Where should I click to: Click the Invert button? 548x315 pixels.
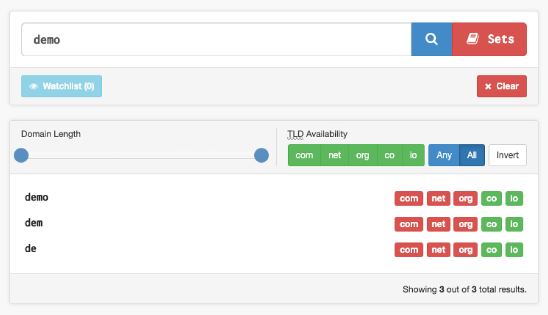click(507, 155)
